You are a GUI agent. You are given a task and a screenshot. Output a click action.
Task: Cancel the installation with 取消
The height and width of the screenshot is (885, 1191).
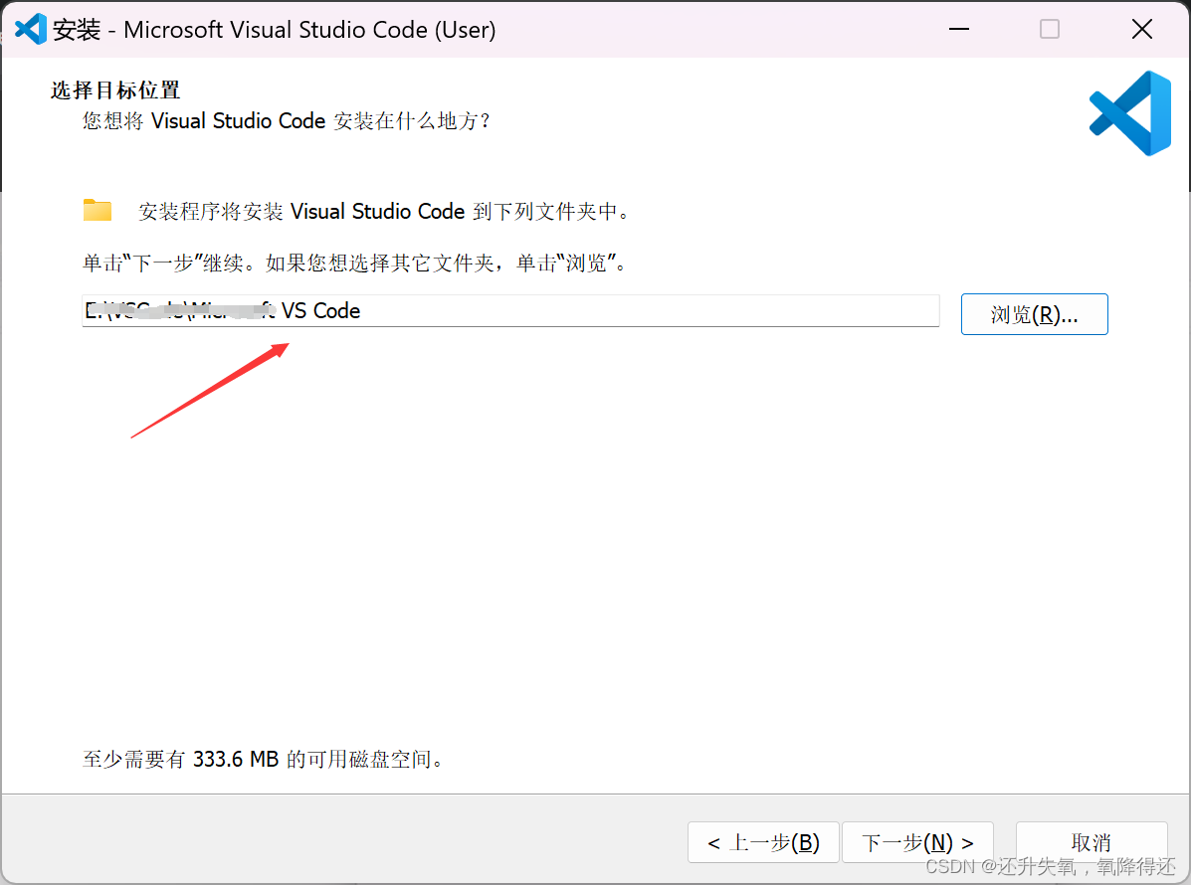pyautogui.click(x=1091, y=841)
